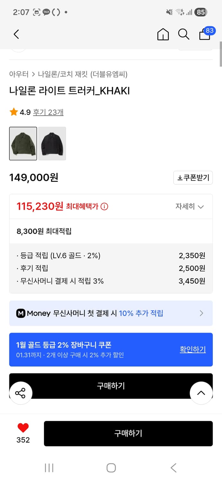Select the black jacket color thumbnail

pos(52,143)
